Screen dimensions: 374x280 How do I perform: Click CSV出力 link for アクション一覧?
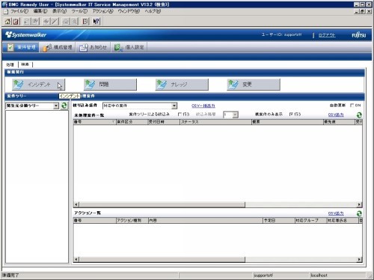tap(336, 213)
